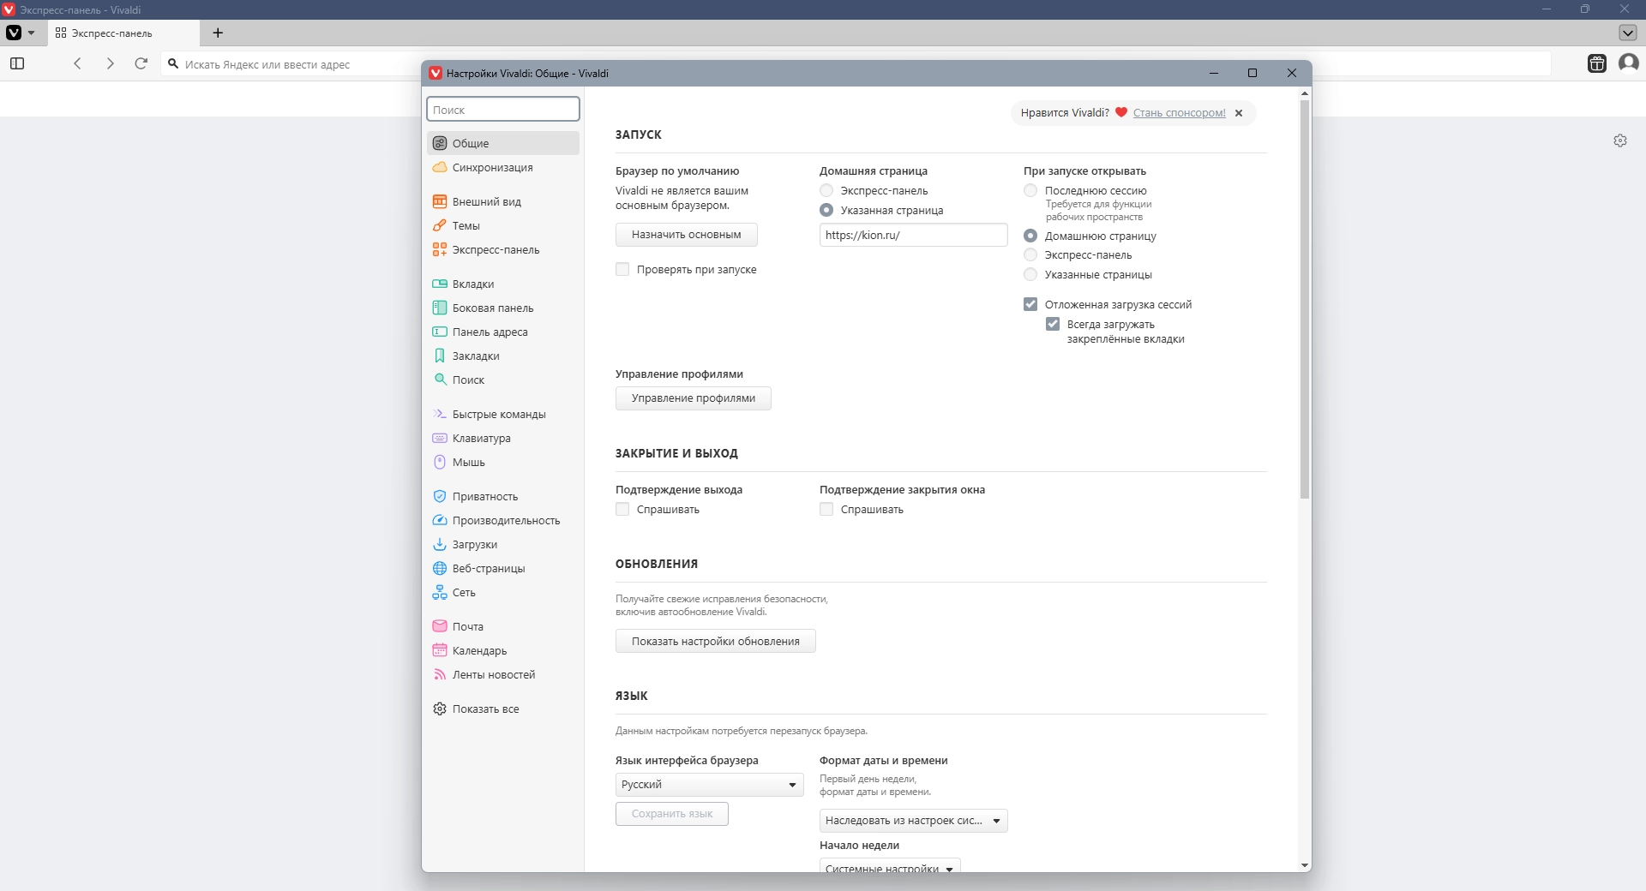Select the Экспресс-панель browser tab
Image resolution: width=1646 pixels, height=891 pixels.
pos(123,33)
